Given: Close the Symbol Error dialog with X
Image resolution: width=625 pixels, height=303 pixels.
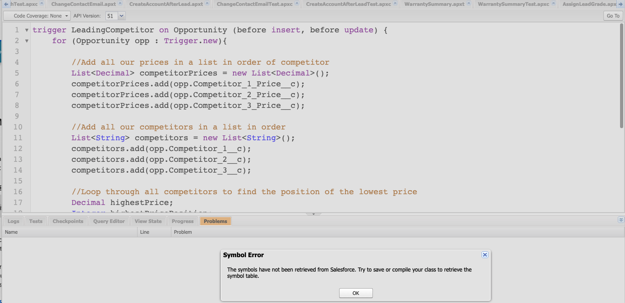Looking at the screenshot, I should pyautogui.click(x=485, y=254).
